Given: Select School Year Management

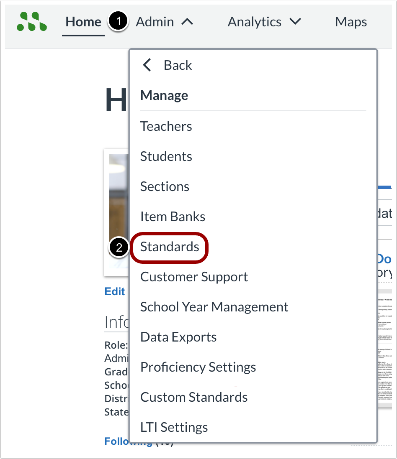Looking at the screenshot, I should (x=214, y=307).
